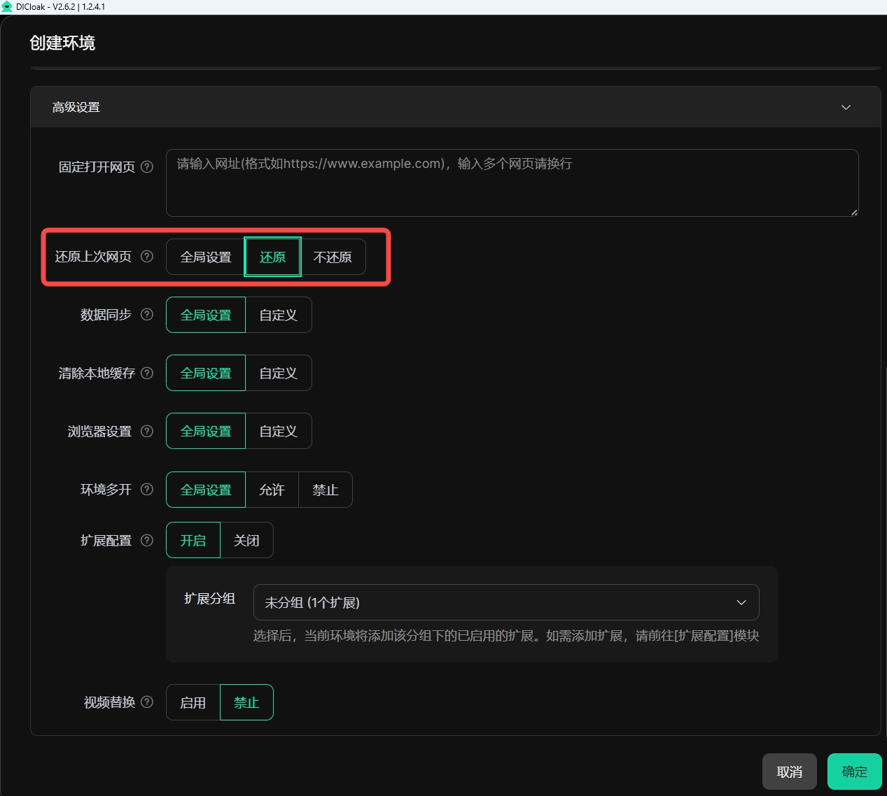The image size is (887, 796).
Task: Click the hint text mentioning [扩展配置]模块
Action: [x=506, y=636]
